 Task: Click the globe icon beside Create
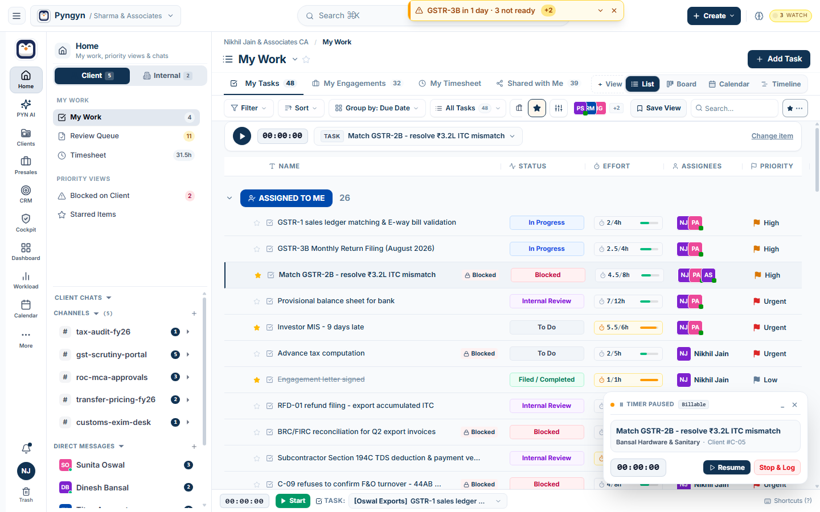click(759, 16)
